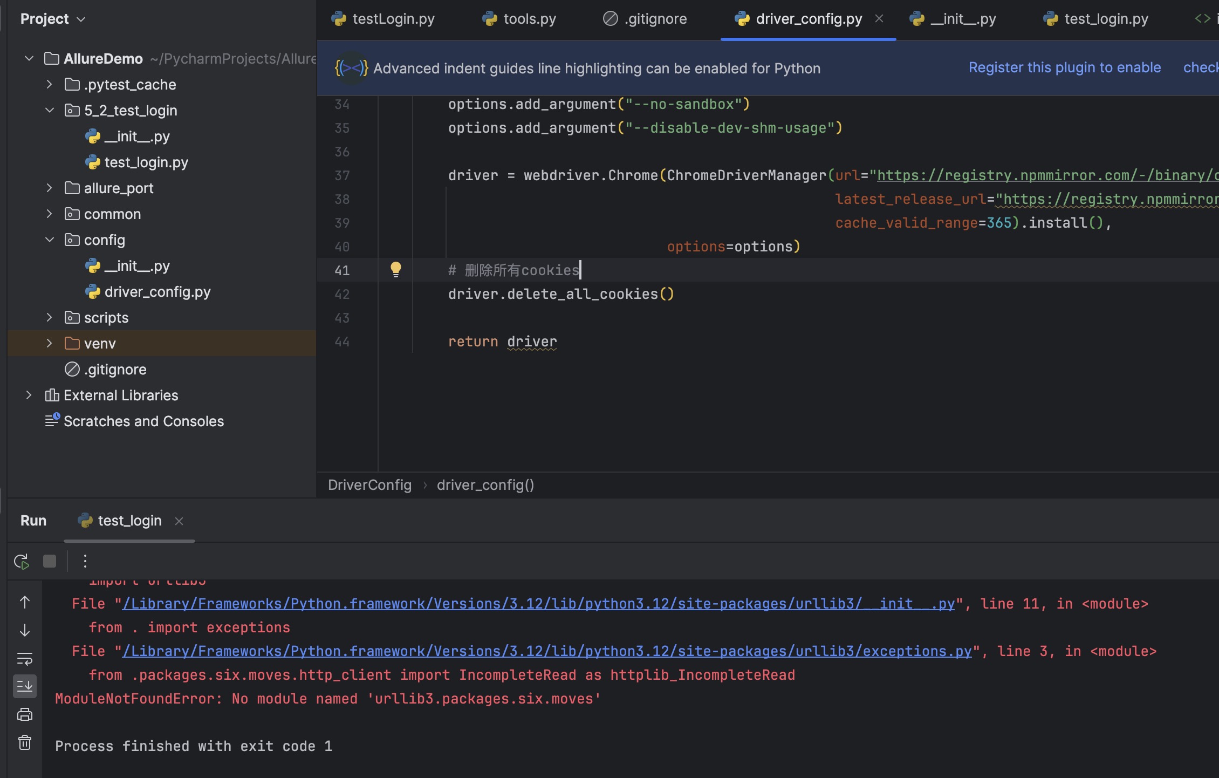
Task: Switch to the testLogin.py tab
Action: [383, 19]
